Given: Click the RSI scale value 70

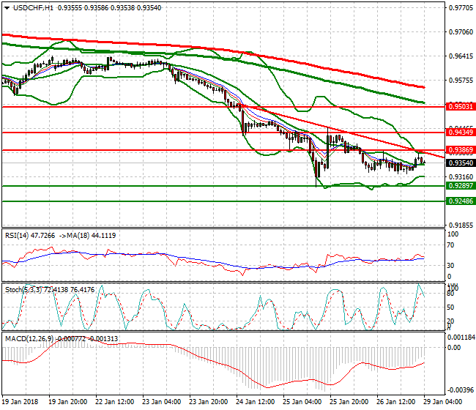Looking at the screenshot, I should [451, 245].
